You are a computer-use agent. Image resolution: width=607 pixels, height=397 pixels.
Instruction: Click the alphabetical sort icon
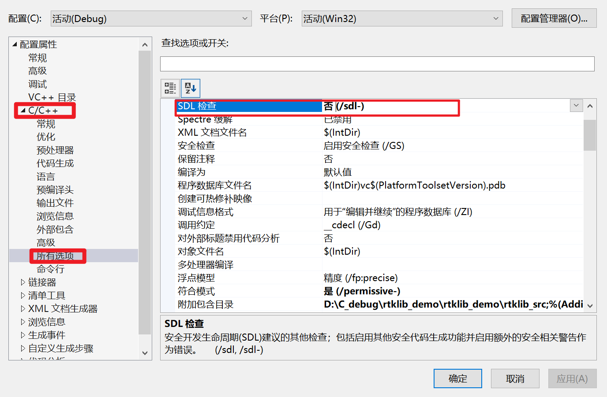[x=190, y=88]
